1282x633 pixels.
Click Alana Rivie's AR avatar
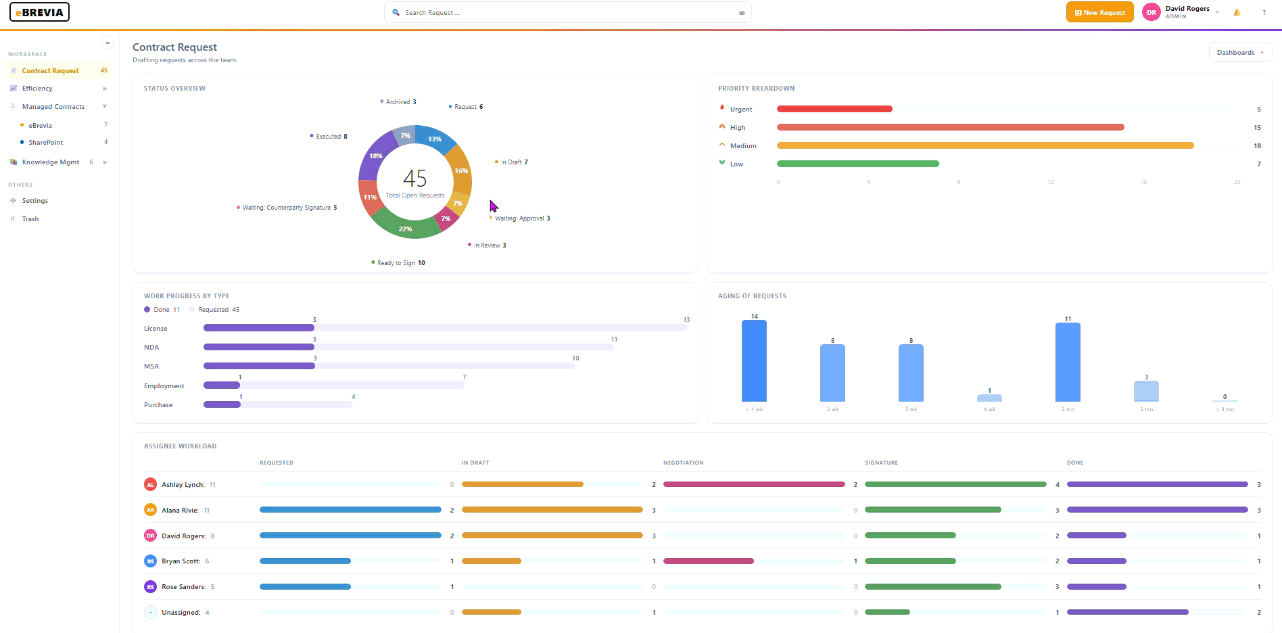point(151,510)
